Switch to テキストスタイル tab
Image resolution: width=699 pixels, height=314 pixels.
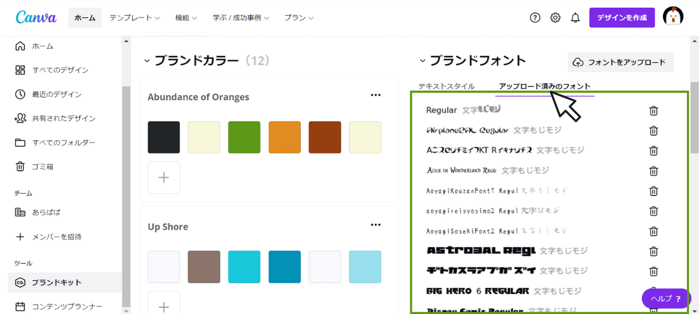[x=447, y=86]
